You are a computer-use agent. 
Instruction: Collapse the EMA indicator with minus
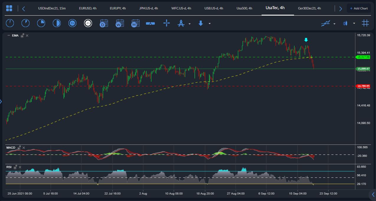point(9,36)
